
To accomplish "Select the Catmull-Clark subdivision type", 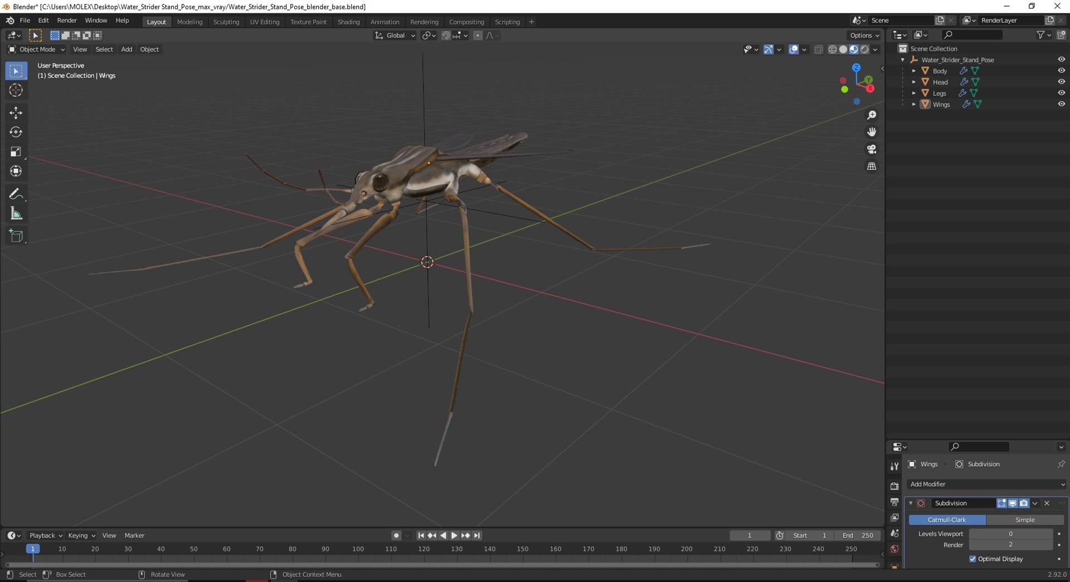I will [947, 520].
